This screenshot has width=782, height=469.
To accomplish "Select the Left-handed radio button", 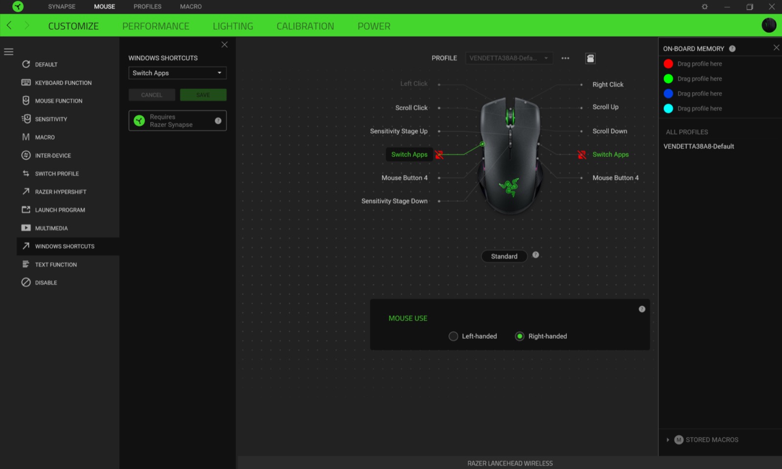I will coord(454,336).
